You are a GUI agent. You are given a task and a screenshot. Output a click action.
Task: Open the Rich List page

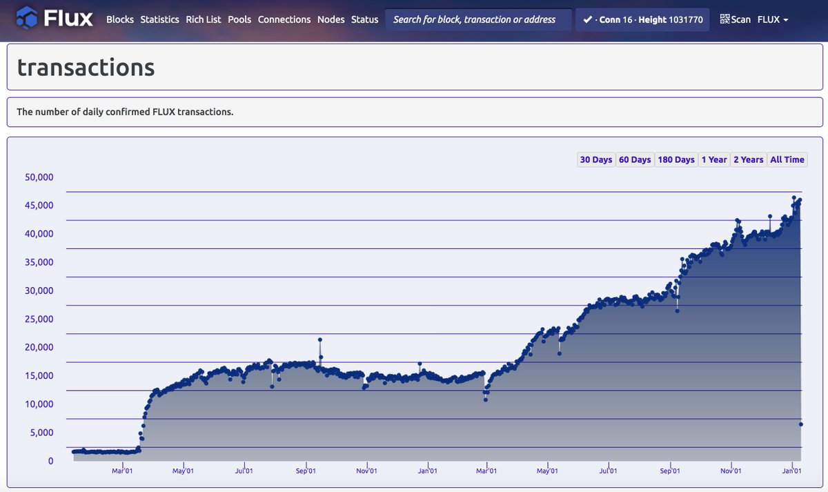pos(204,19)
